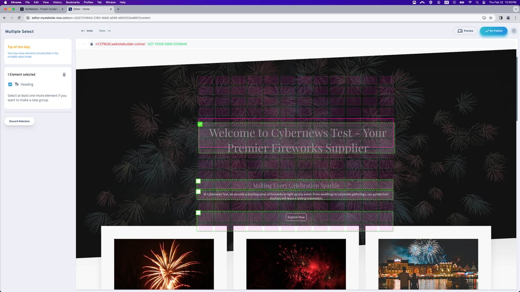Click the play-circle icon in menu bar
The width and height of the screenshot is (520, 292).
tap(454, 3)
